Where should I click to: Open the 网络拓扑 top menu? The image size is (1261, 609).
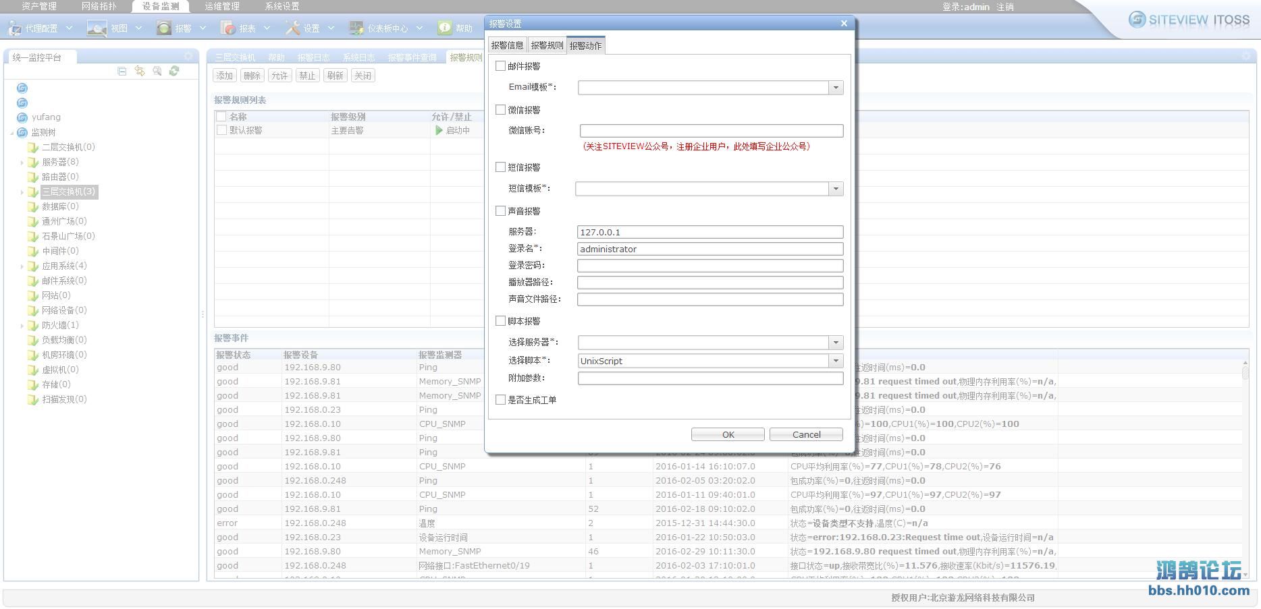(x=99, y=6)
